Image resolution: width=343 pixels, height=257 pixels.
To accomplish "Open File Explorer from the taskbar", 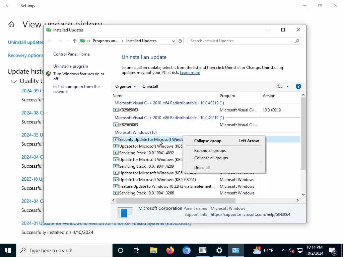I will 153,250.
